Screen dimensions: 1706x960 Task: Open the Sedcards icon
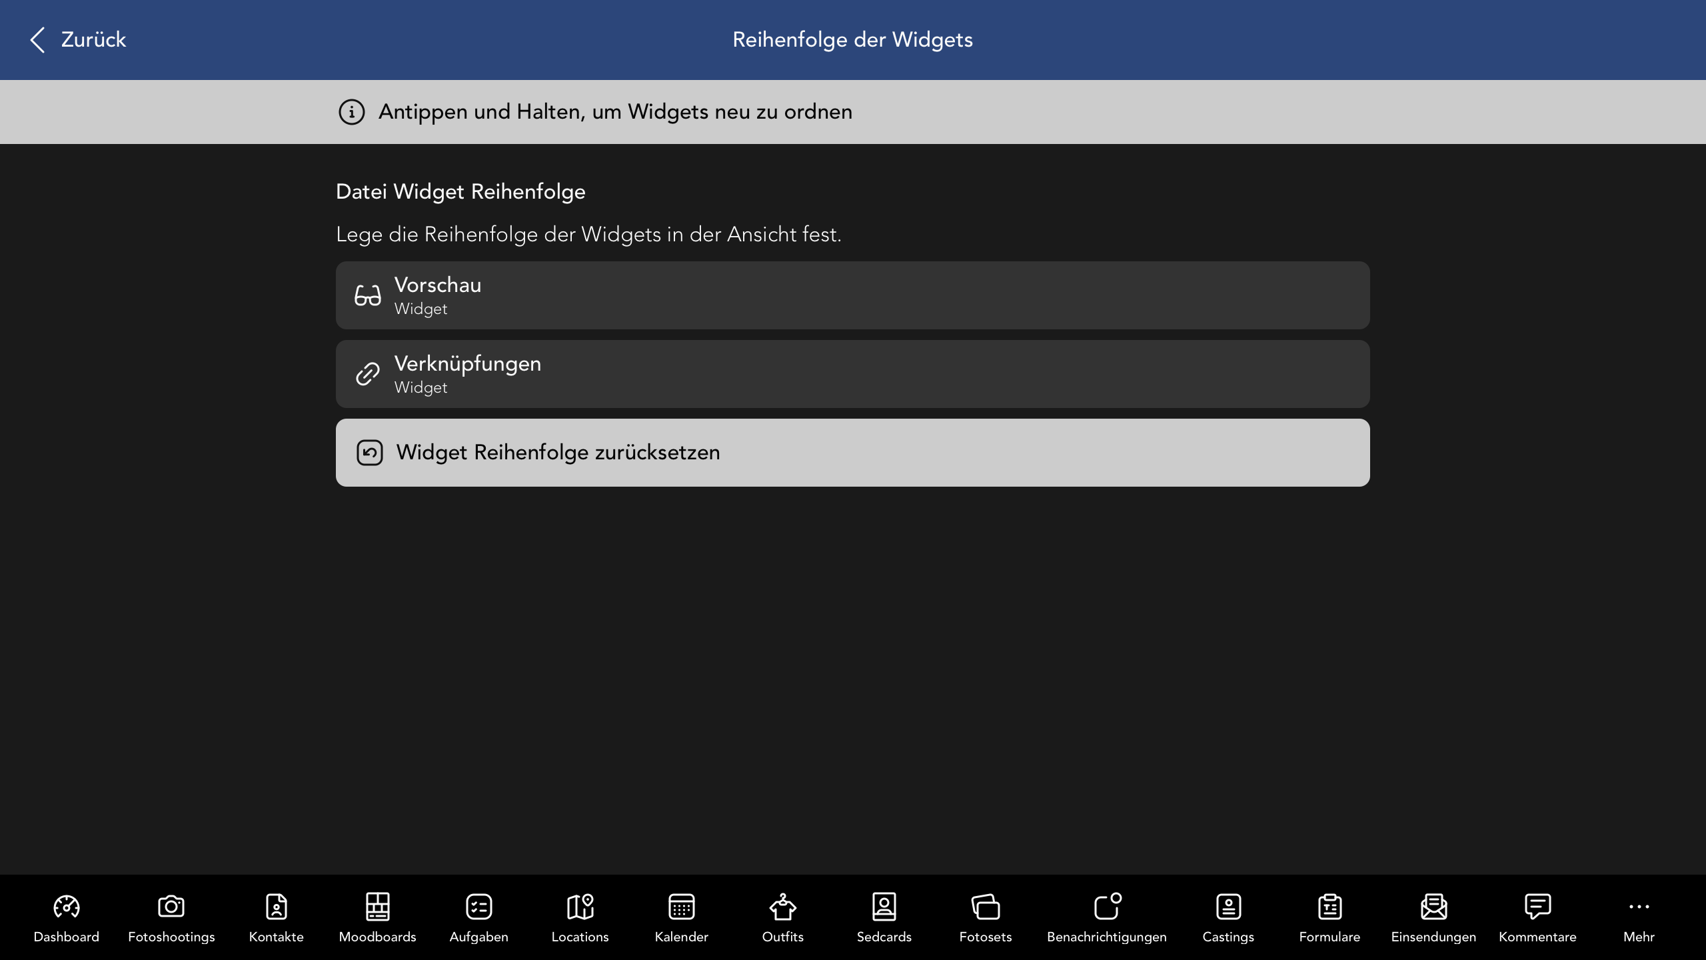click(884, 907)
